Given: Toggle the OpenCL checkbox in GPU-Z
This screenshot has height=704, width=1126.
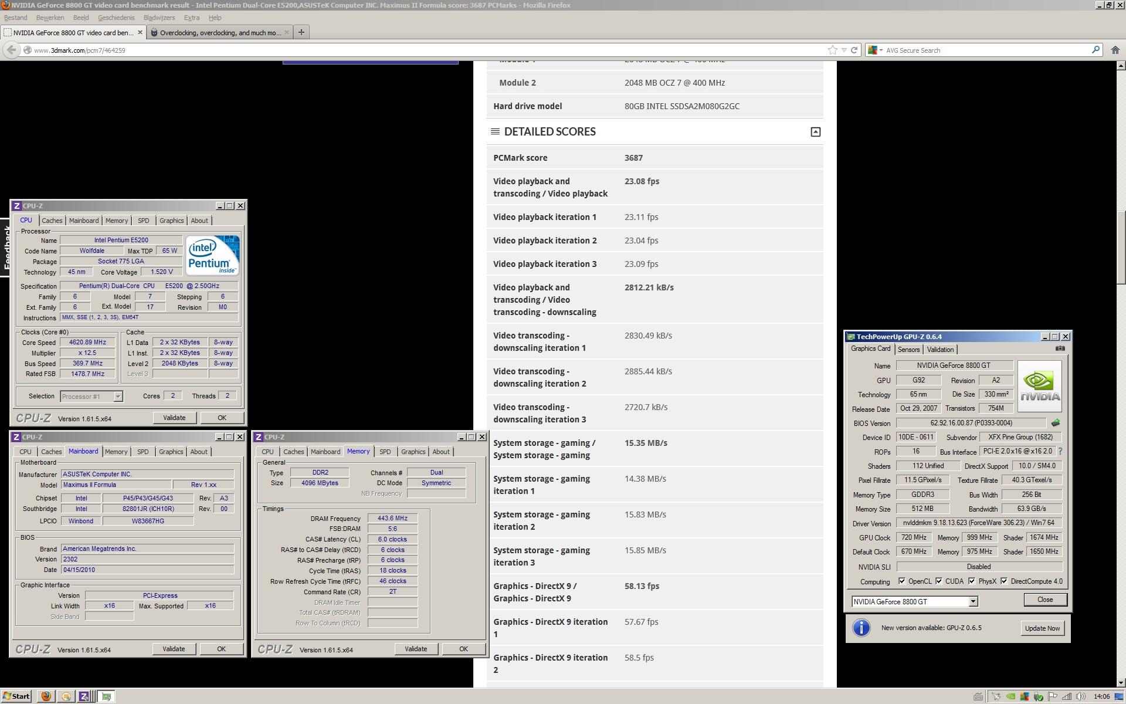Looking at the screenshot, I should click(901, 581).
